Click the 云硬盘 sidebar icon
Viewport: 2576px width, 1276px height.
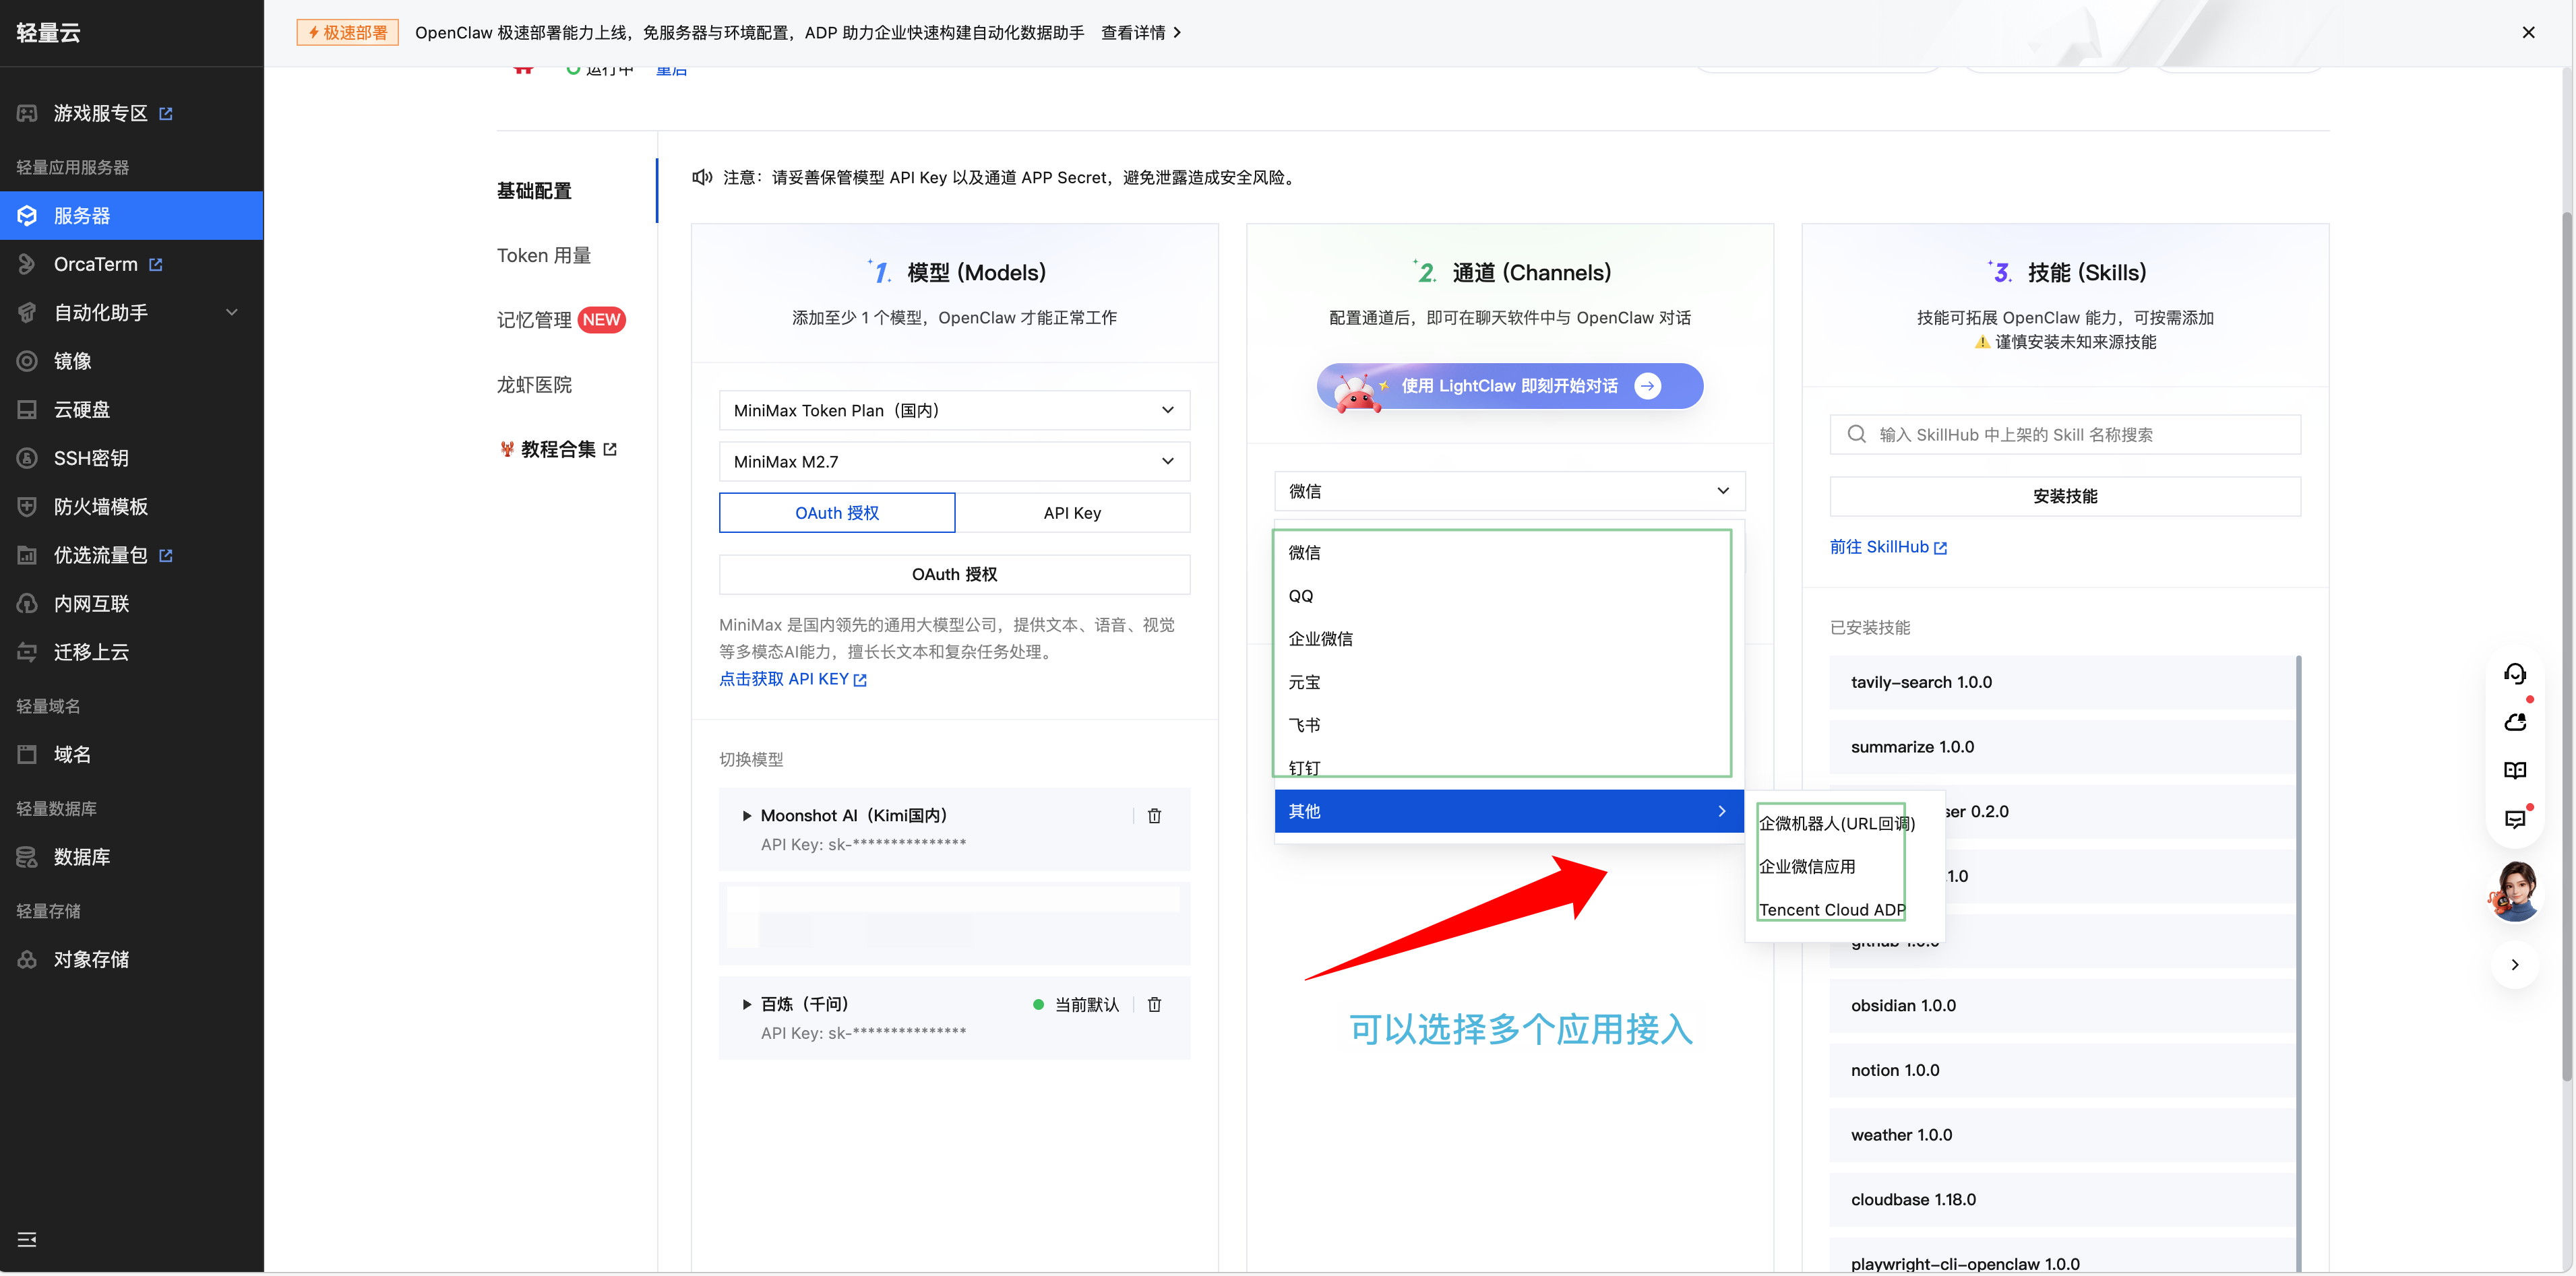tap(27, 410)
